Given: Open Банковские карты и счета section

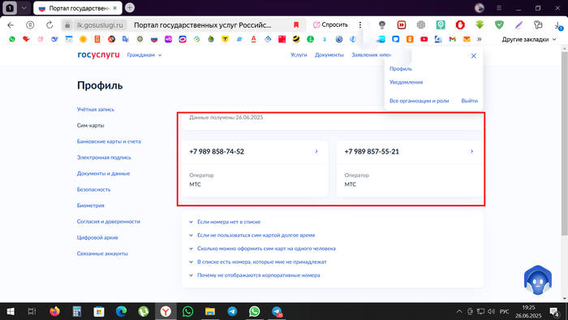Looking at the screenshot, I should [x=109, y=141].
